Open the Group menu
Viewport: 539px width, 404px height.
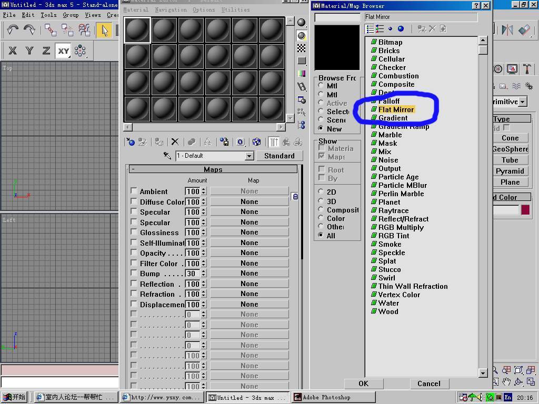pyautogui.click(x=71, y=15)
